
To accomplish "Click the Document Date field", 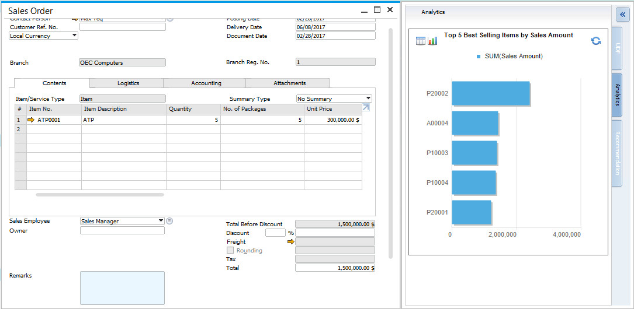I will (335, 36).
